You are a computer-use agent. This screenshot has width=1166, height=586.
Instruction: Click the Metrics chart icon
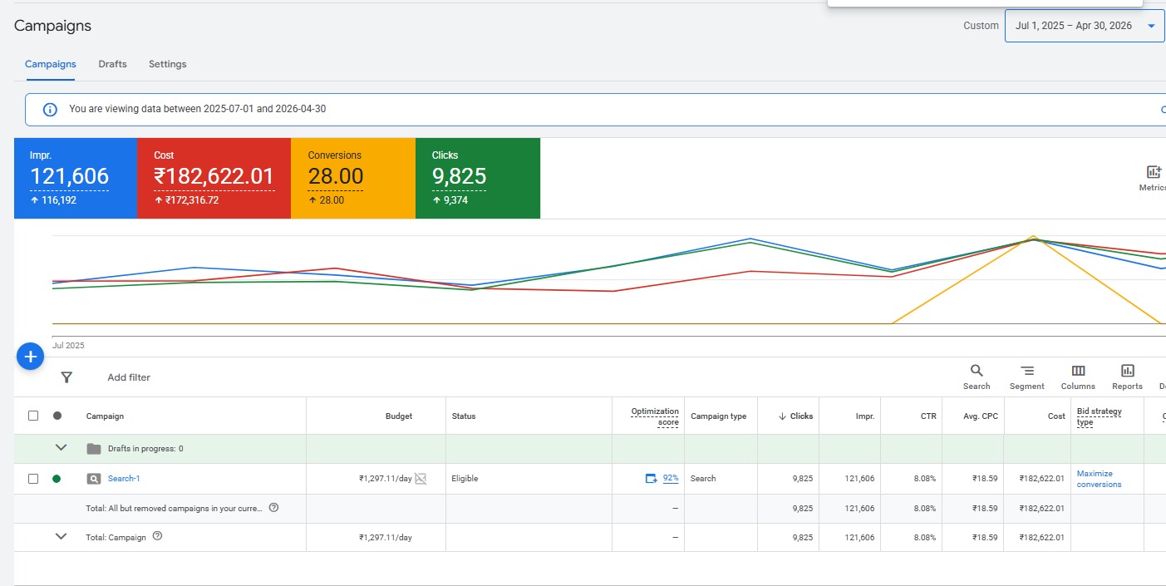tap(1154, 172)
